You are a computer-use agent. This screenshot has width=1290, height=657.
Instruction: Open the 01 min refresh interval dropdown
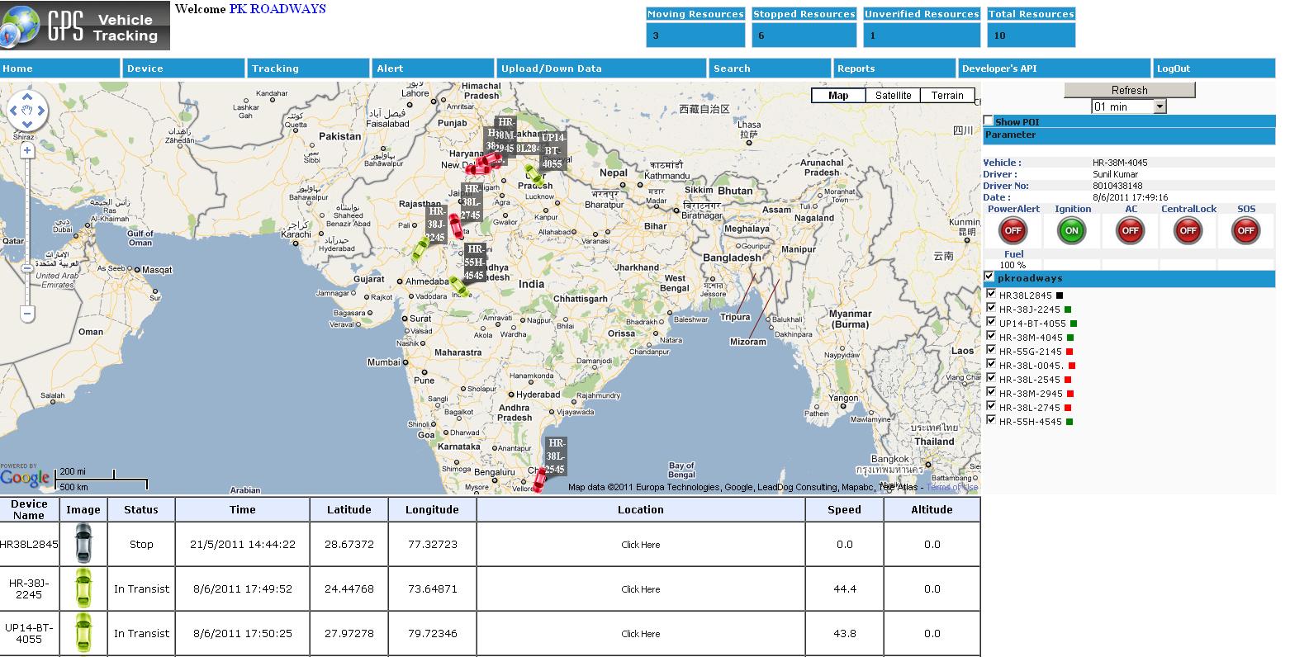point(1129,106)
